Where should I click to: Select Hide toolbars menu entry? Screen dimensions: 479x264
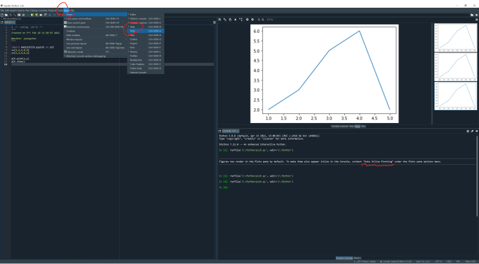(95, 35)
